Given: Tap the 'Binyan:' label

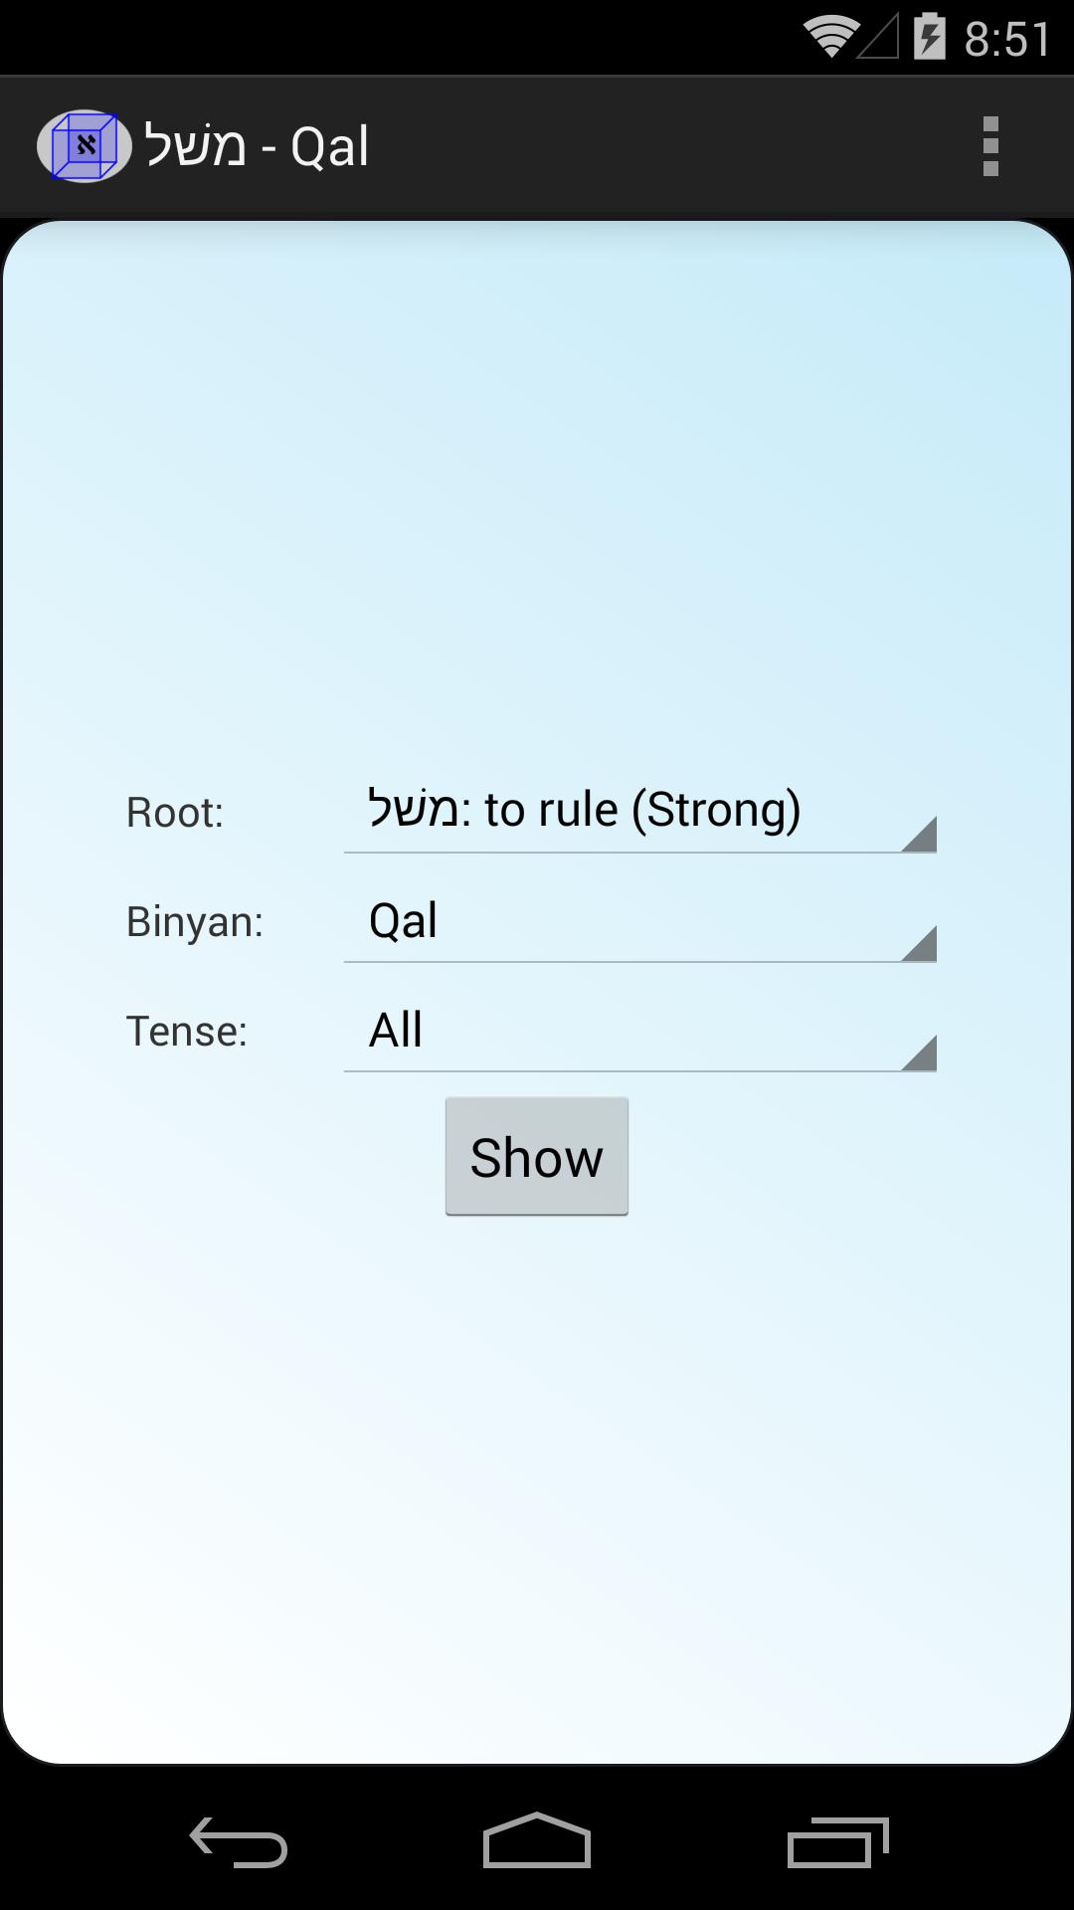Looking at the screenshot, I should tap(195, 922).
